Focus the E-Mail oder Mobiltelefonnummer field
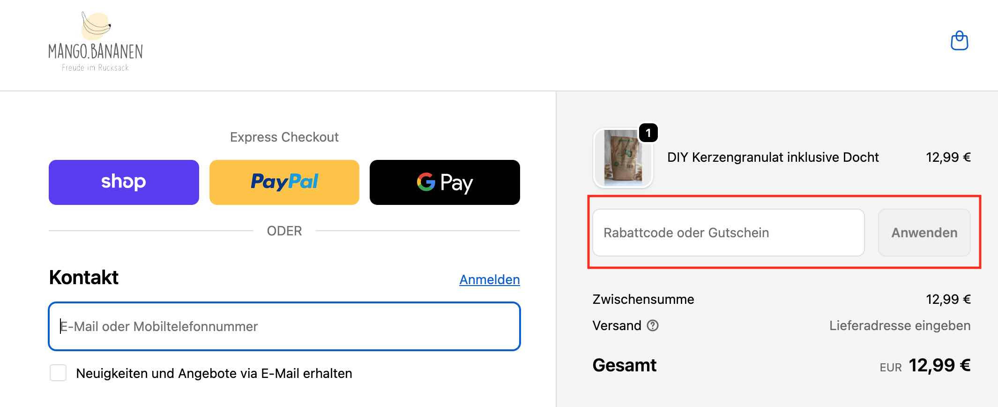Image resolution: width=998 pixels, height=407 pixels. point(284,326)
